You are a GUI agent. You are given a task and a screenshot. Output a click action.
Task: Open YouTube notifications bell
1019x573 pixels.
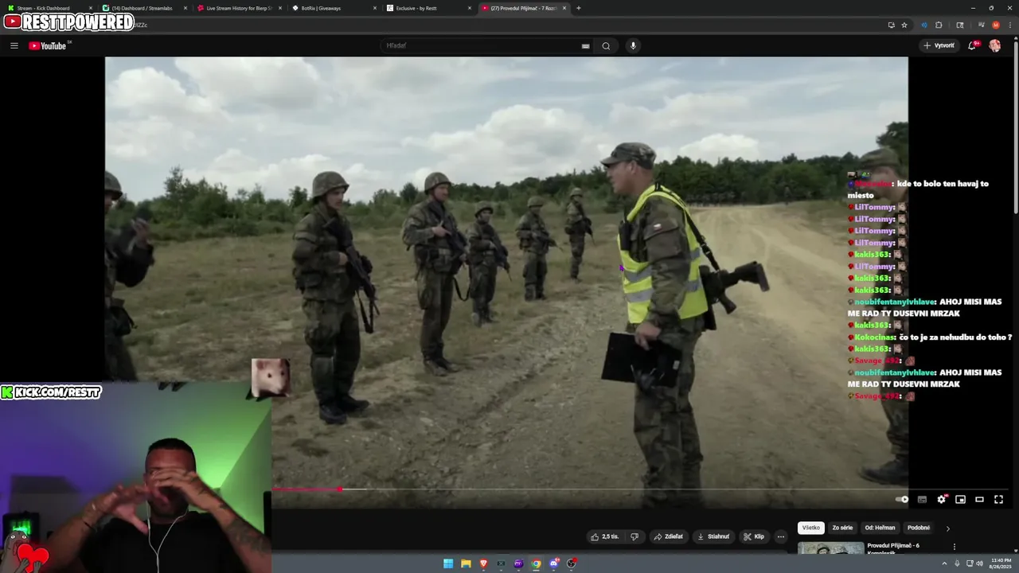pyautogui.click(x=972, y=45)
